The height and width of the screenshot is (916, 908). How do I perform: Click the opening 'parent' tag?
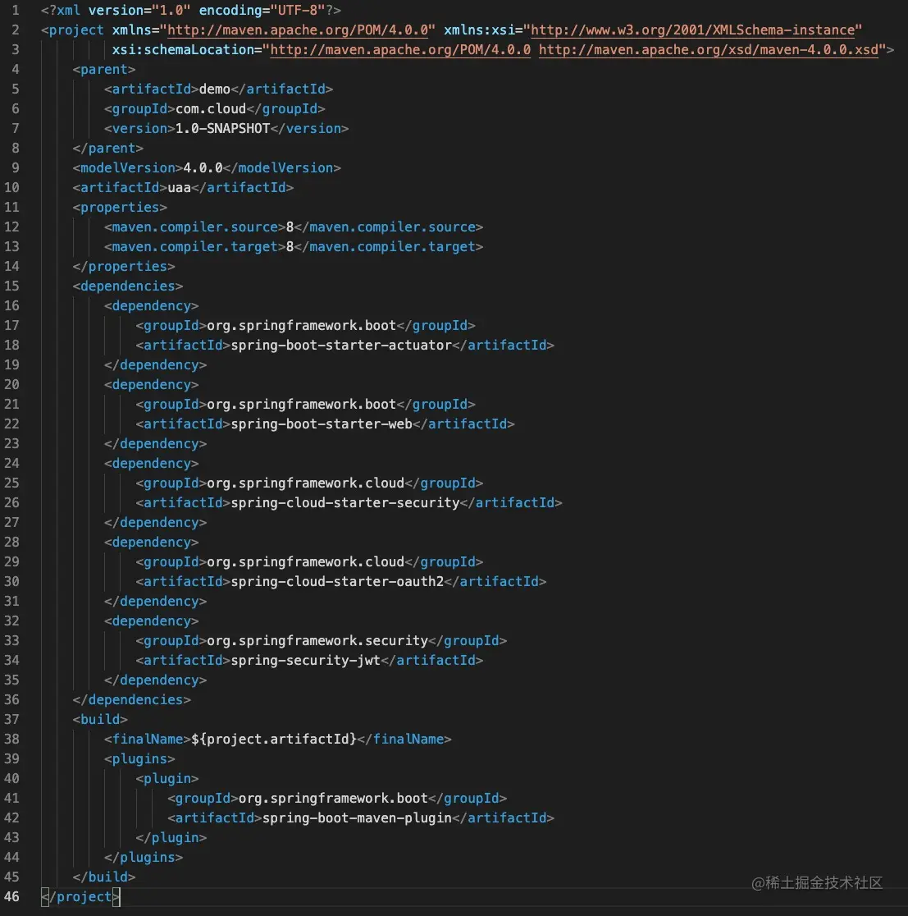tap(104, 70)
